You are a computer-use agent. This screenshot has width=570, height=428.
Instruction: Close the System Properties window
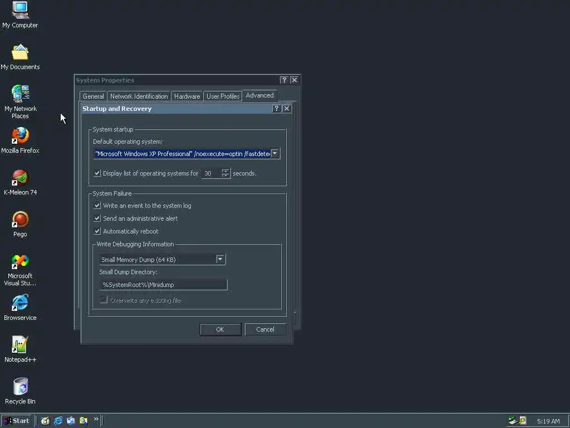(294, 80)
